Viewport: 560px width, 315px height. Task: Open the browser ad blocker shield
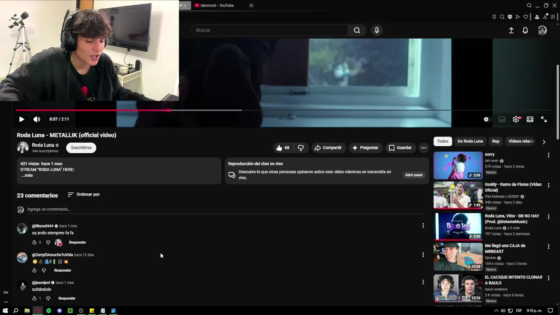(510, 17)
